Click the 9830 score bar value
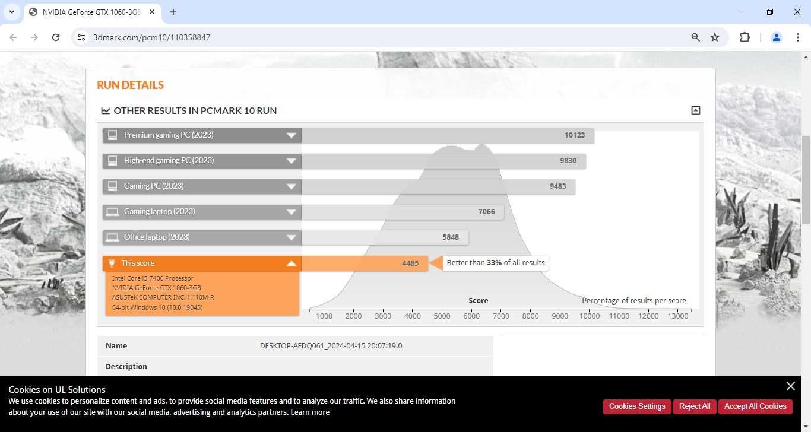Viewport: 811px width, 432px height. click(568, 161)
